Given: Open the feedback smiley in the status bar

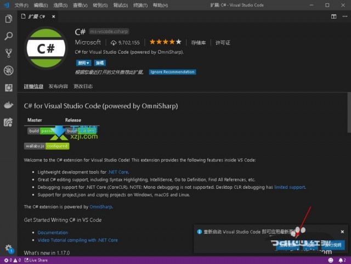Looking at the screenshot, I should (331, 260).
